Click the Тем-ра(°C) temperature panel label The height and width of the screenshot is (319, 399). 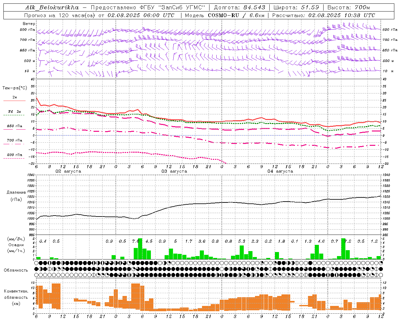coord(15,88)
